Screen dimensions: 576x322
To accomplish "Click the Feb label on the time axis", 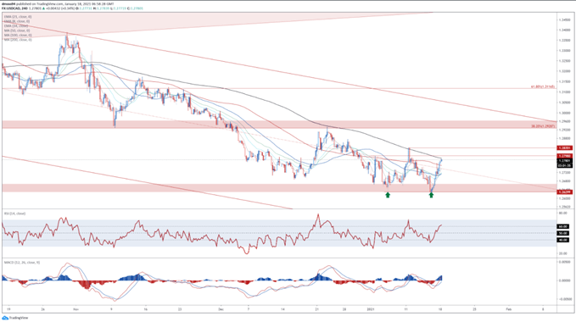I will [508, 309].
